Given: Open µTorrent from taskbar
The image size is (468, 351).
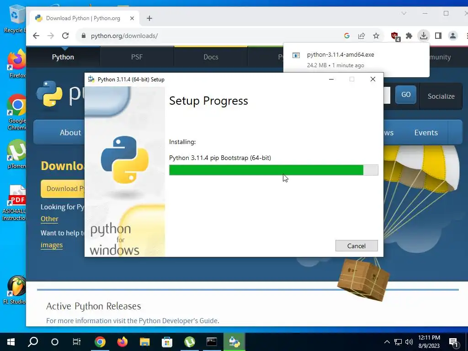Looking at the screenshot, I should 190,342.
